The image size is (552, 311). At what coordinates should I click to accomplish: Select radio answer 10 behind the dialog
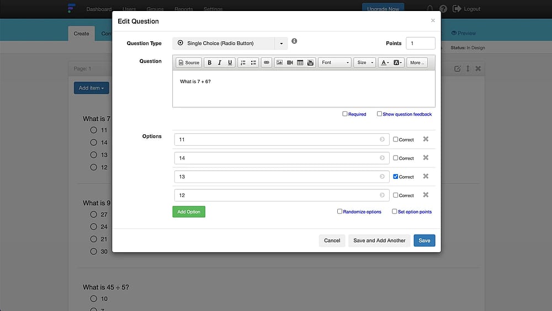[94, 299]
